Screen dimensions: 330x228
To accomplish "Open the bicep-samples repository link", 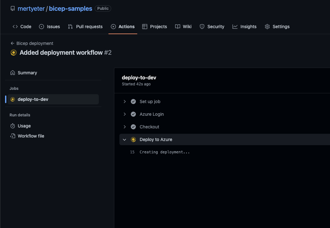I will [x=71, y=9].
